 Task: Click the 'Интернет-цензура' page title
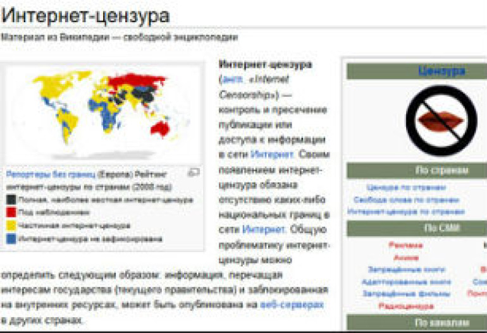point(86,16)
